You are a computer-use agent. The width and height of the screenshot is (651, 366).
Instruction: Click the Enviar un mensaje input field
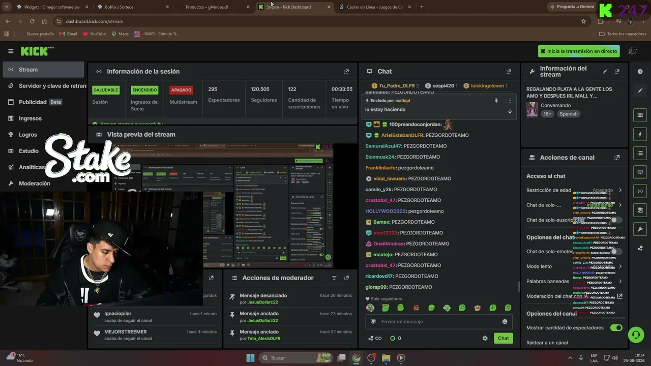tap(439, 322)
